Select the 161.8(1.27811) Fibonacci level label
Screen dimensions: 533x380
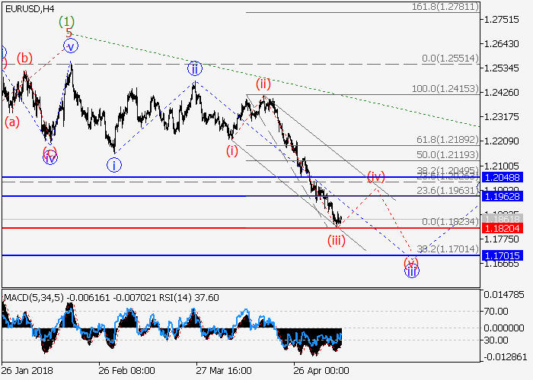click(x=445, y=7)
